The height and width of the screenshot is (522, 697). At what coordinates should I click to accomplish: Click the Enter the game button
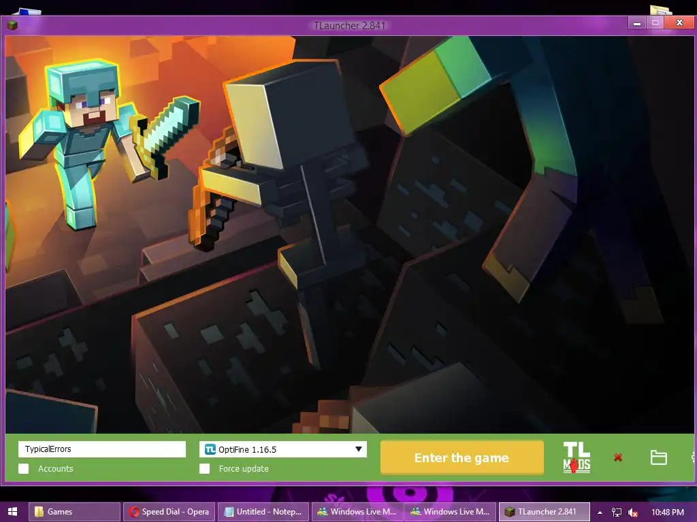click(x=462, y=457)
